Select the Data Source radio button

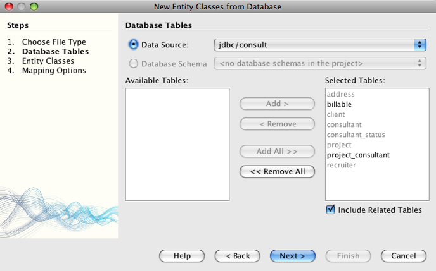click(x=133, y=45)
